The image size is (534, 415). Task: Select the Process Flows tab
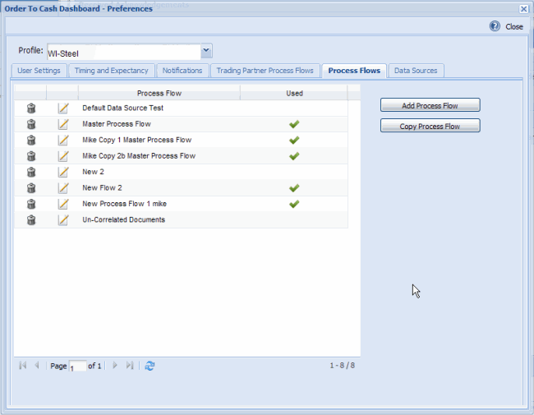click(x=354, y=71)
